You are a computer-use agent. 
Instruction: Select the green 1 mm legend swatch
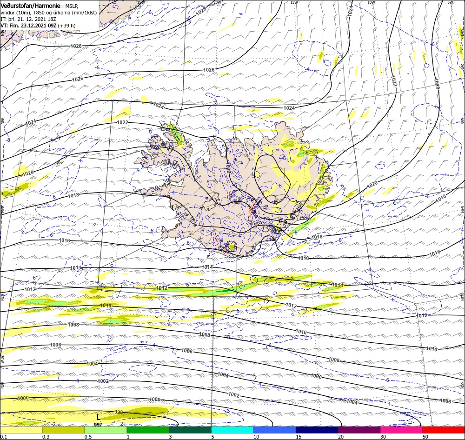tap(148, 430)
